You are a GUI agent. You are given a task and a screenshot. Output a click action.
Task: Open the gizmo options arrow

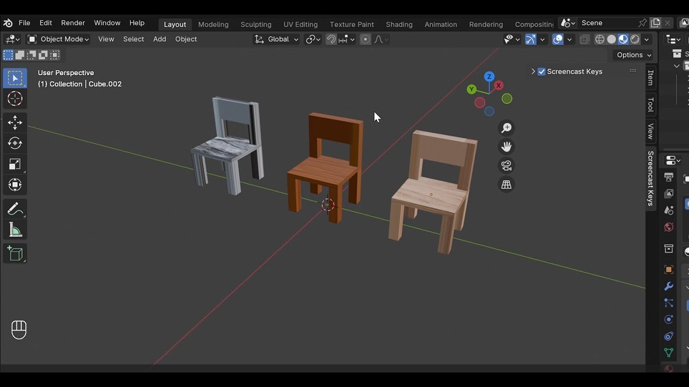pyautogui.click(x=542, y=39)
